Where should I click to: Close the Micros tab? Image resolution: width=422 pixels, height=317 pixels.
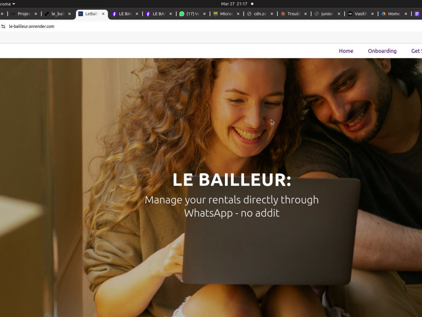[x=238, y=14]
